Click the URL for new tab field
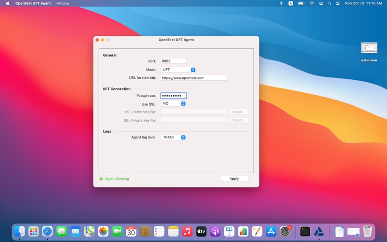 pyautogui.click(x=193, y=78)
